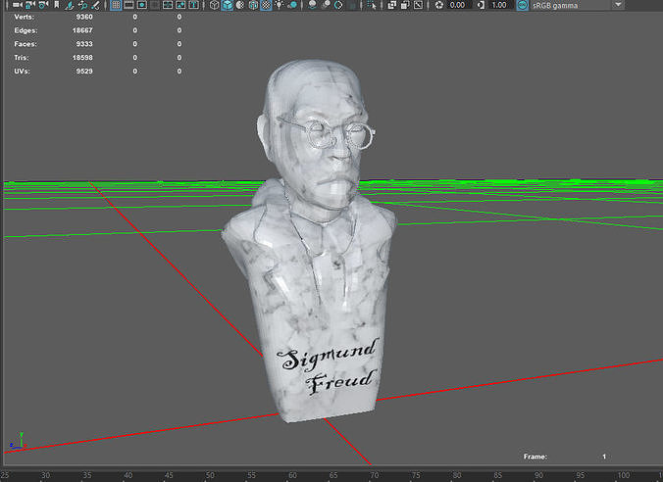Click the UVs count 9529
The width and height of the screenshot is (663, 482).
pos(84,71)
